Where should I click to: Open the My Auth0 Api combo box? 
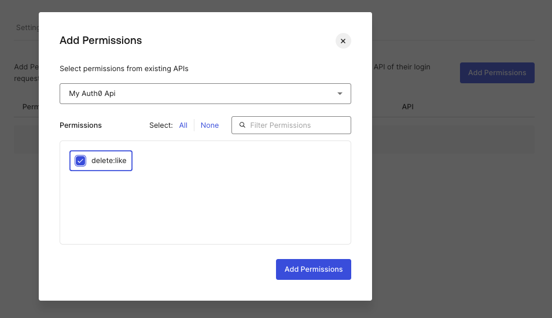tap(197, 93)
